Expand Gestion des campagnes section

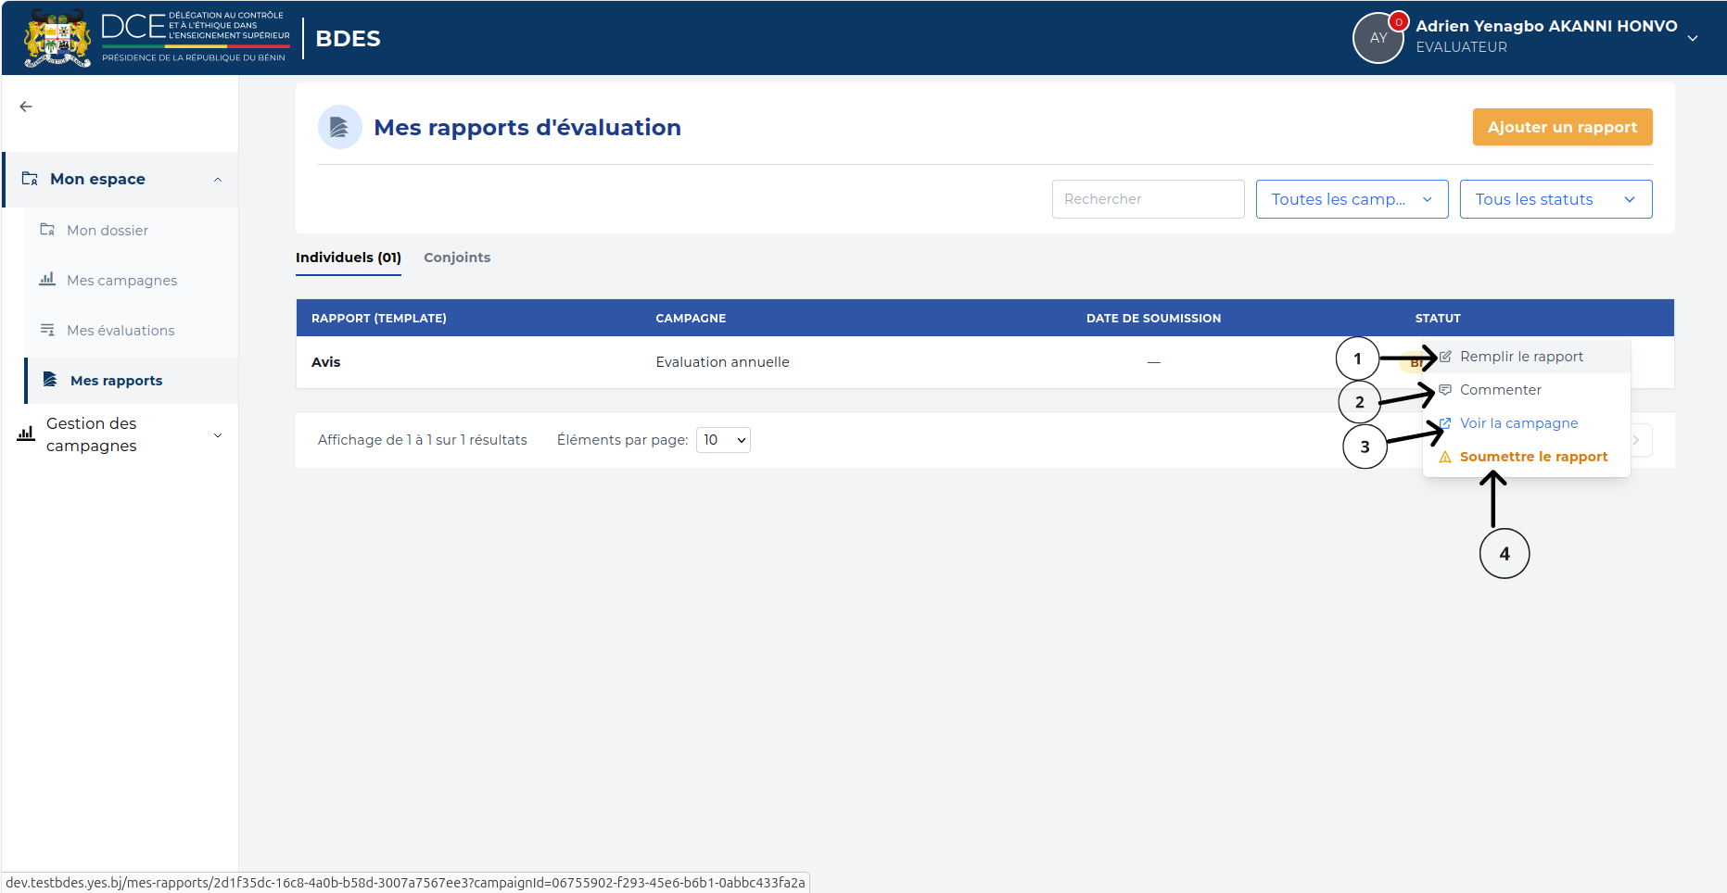coord(218,435)
